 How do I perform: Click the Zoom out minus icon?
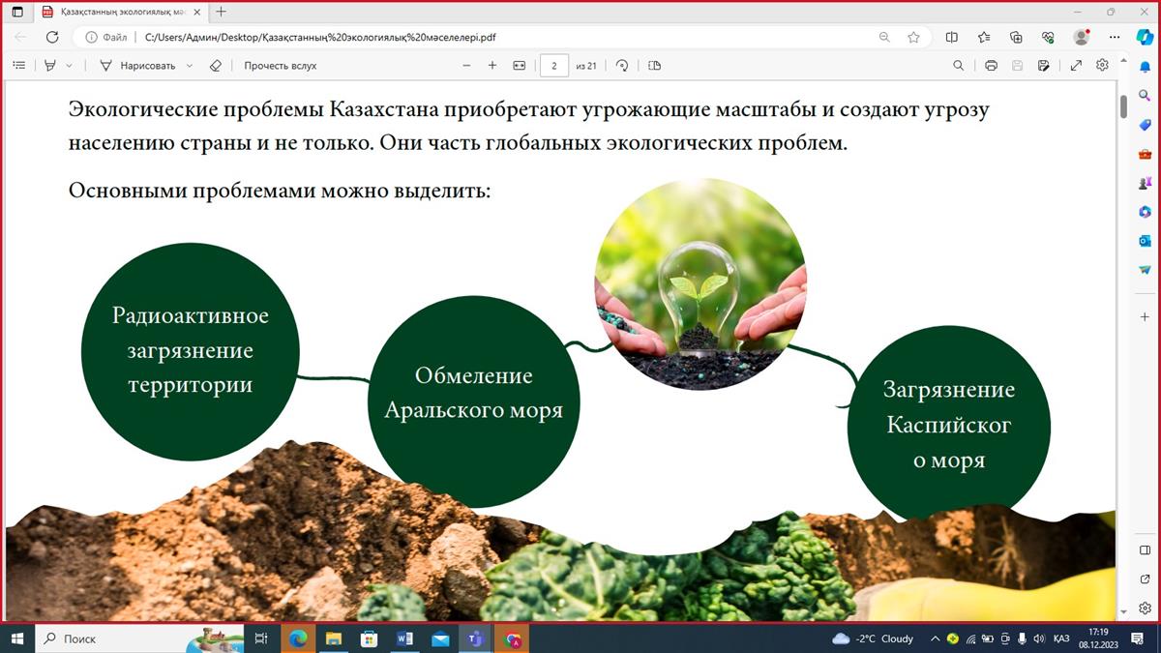[466, 66]
